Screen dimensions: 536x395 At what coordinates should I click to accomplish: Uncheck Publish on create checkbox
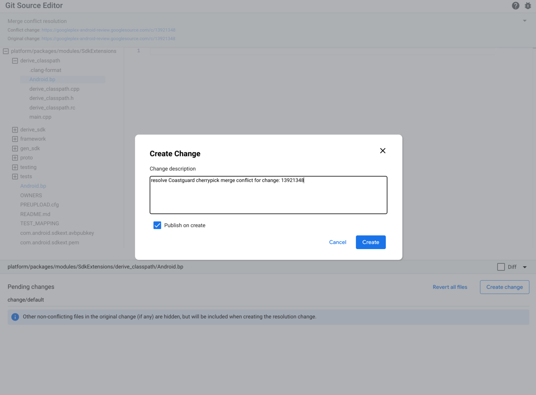[157, 225]
